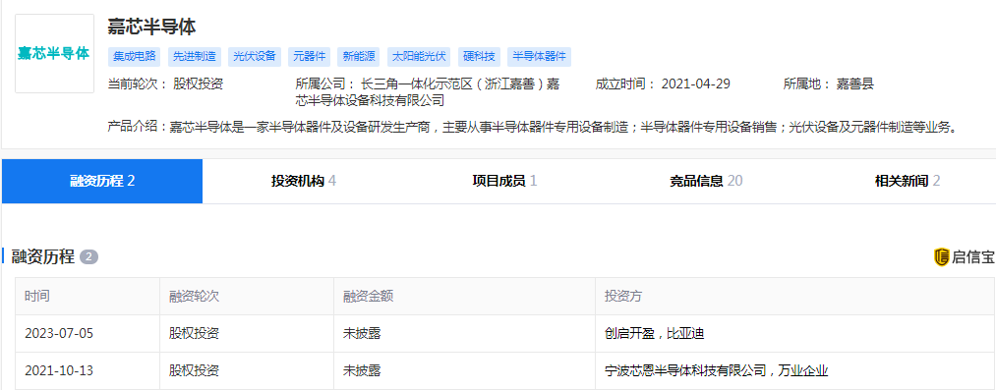Image resolution: width=996 pixels, height=390 pixels.
Task: Click 股权投资 in the 2023-07-05 row
Action: tap(195, 334)
